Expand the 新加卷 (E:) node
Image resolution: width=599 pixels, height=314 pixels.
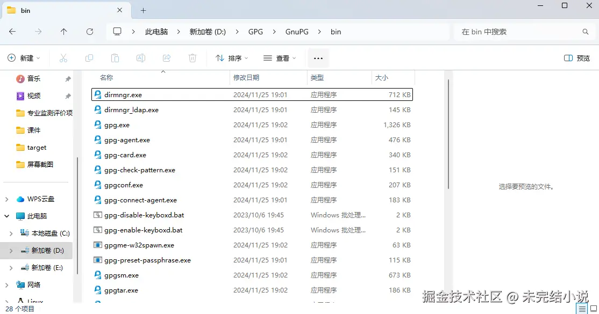click(x=11, y=268)
